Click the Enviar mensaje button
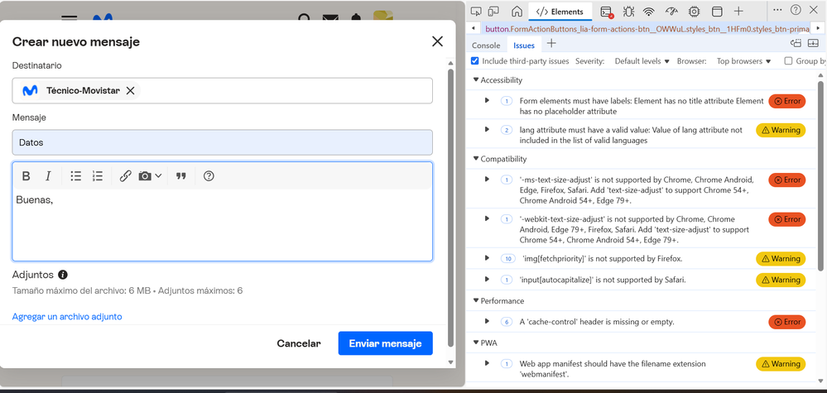 [385, 343]
